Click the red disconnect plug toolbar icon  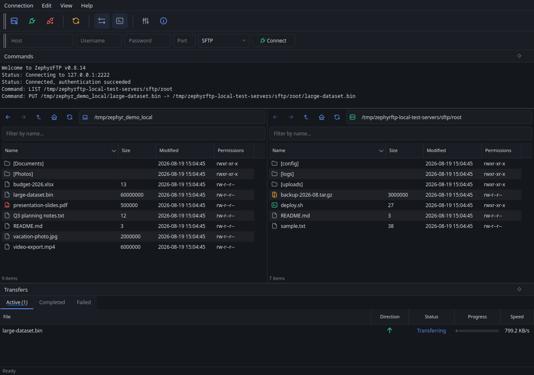coord(50,21)
